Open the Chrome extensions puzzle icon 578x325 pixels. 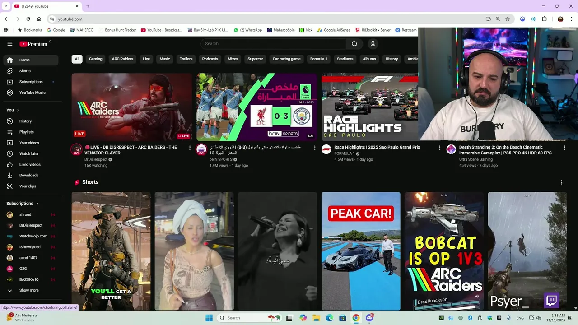pos(544,19)
